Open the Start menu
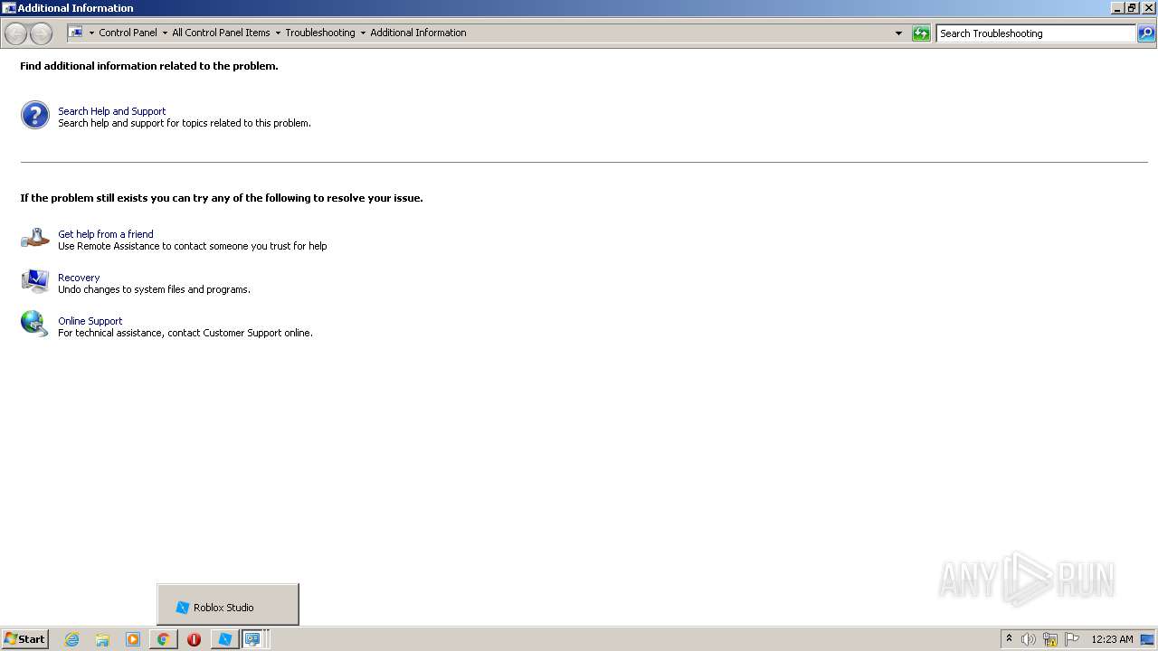 tap(24, 639)
